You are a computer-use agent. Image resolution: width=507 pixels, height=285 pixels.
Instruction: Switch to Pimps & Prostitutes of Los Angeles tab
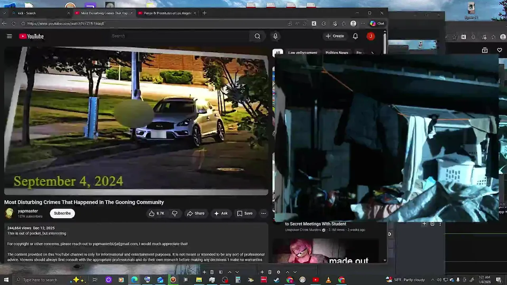[x=168, y=13]
